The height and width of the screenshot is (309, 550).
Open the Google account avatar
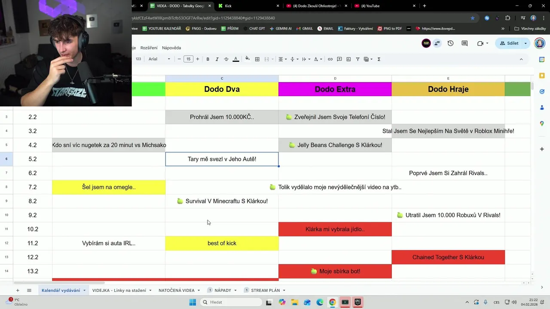[x=539, y=43]
